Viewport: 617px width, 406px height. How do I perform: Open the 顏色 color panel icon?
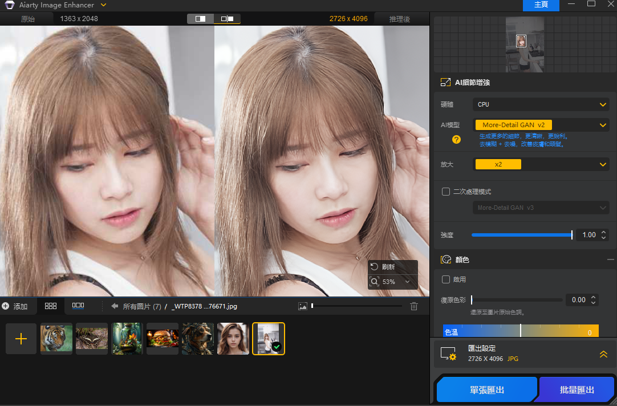[446, 259]
